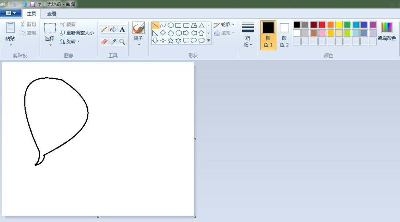
Task: Choose the Line shape
Action: point(155,25)
